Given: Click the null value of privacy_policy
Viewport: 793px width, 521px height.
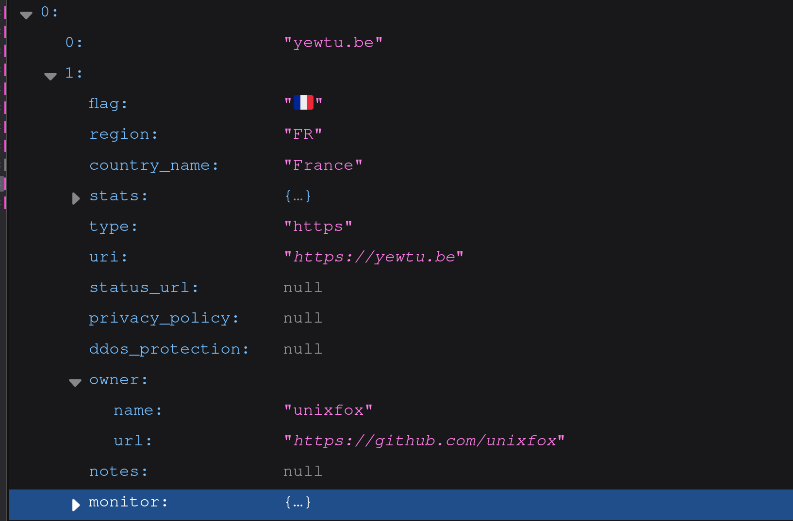Looking at the screenshot, I should [x=303, y=318].
